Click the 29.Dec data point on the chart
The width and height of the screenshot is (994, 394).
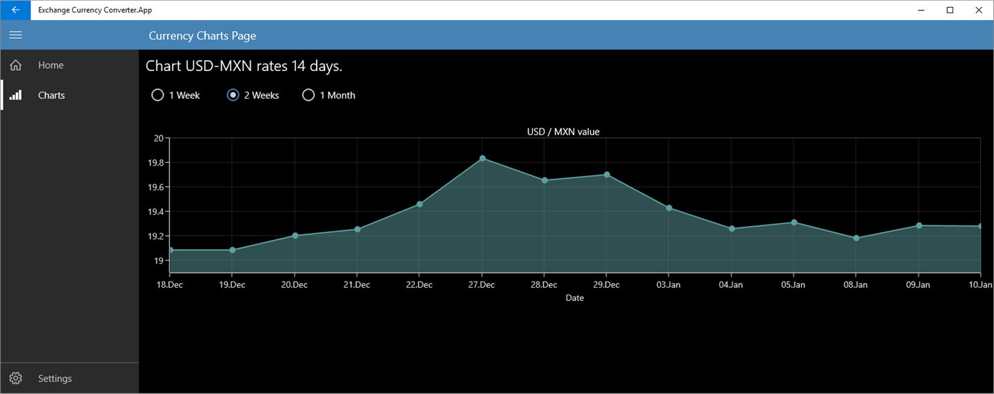607,175
